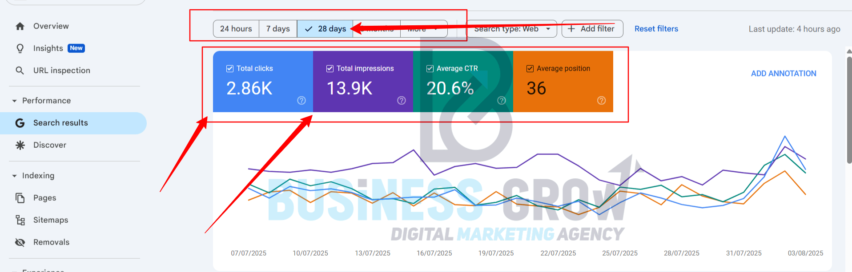Click ADD ANNOTATION
This screenshot has height=272, width=852.
[x=784, y=74]
